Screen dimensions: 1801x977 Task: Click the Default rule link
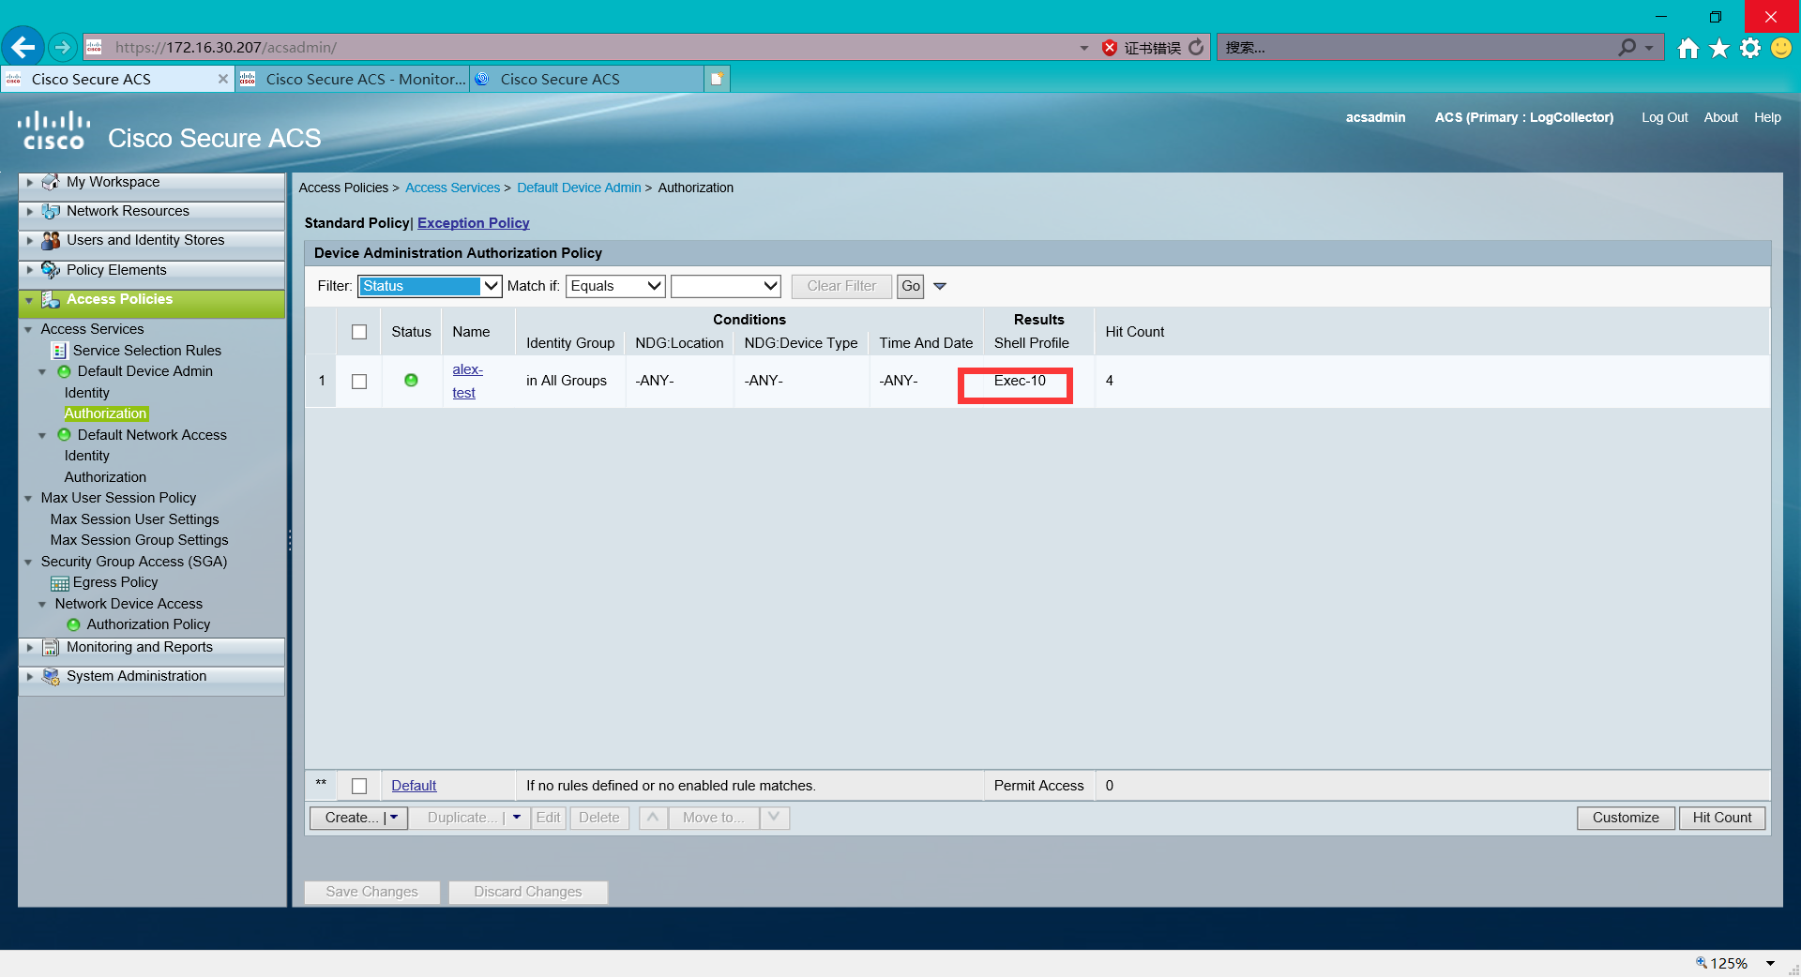[x=414, y=786]
